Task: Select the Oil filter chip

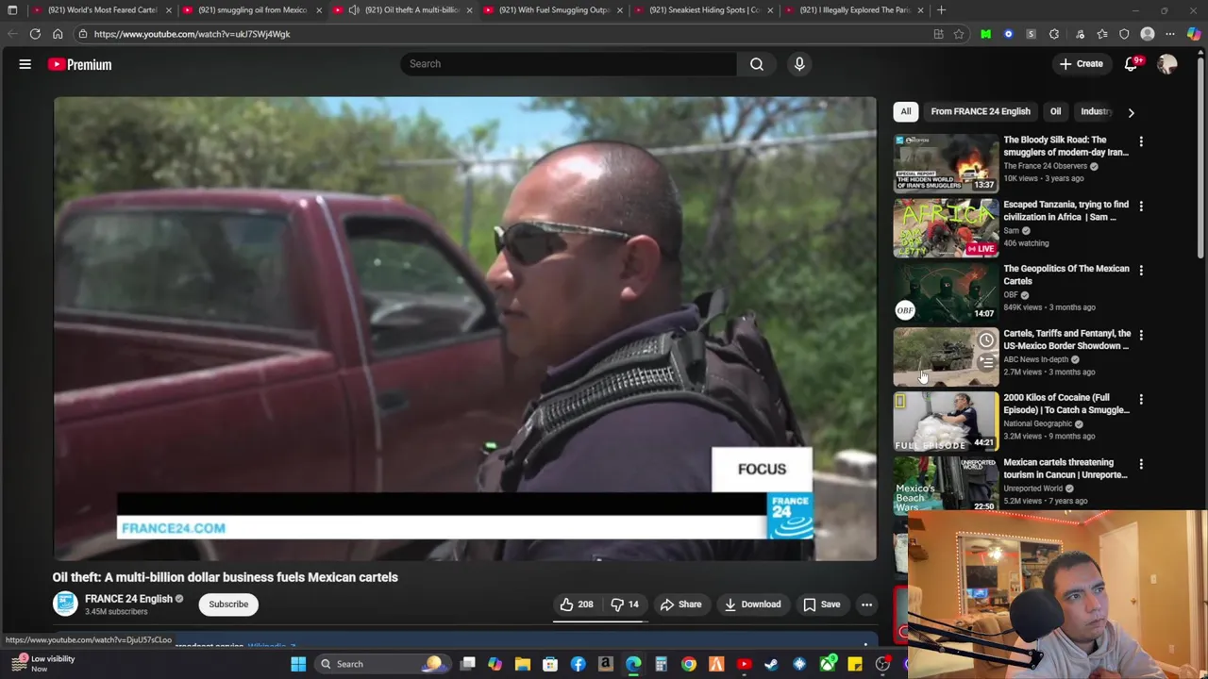Action: coord(1055,111)
